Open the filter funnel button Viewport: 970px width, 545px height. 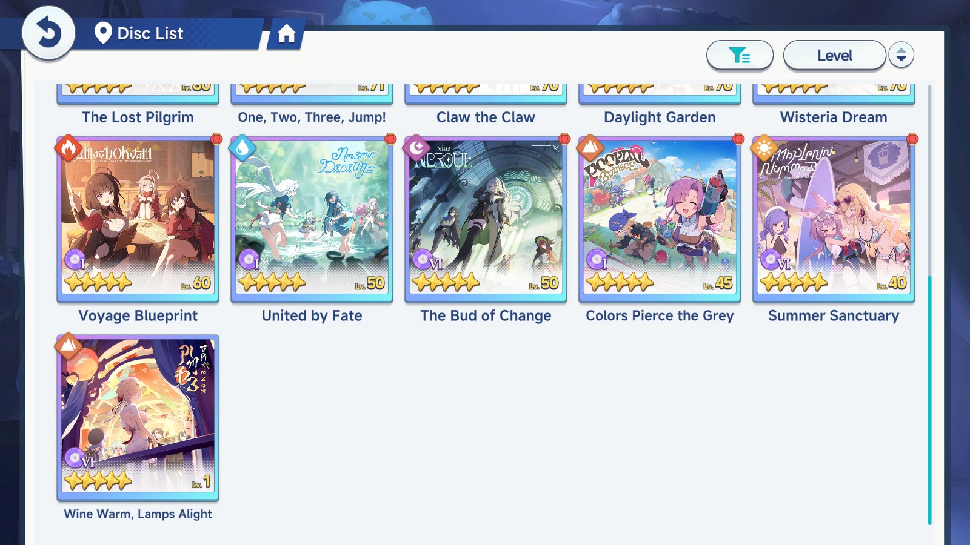point(740,56)
